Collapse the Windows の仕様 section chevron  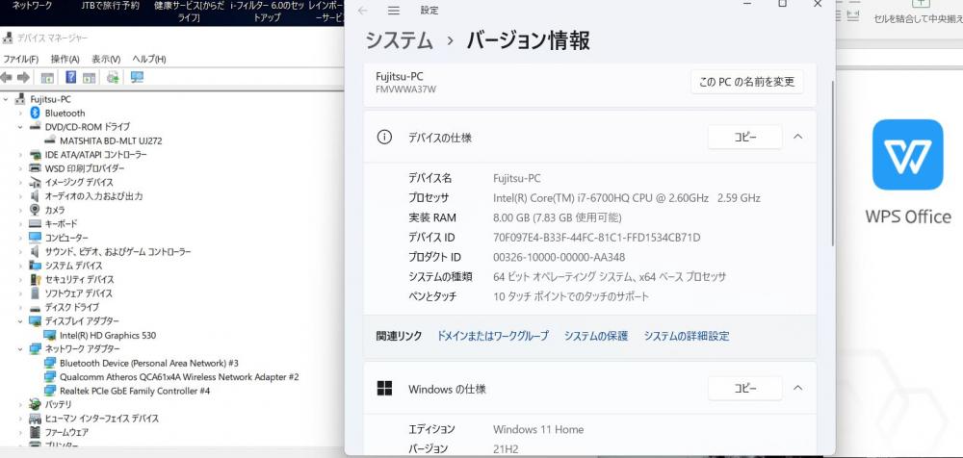click(x=797, y=388)
